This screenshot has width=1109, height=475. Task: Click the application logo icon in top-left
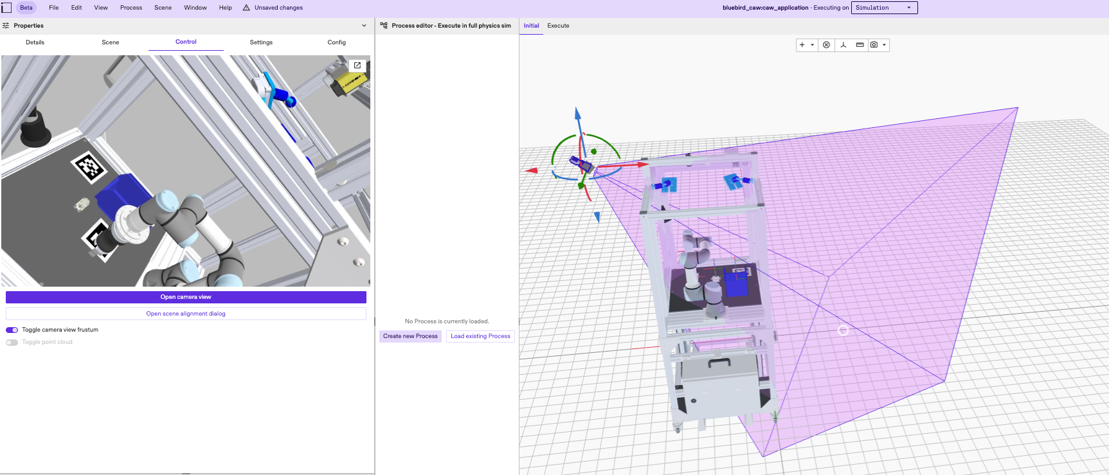[x=6, y=8]
